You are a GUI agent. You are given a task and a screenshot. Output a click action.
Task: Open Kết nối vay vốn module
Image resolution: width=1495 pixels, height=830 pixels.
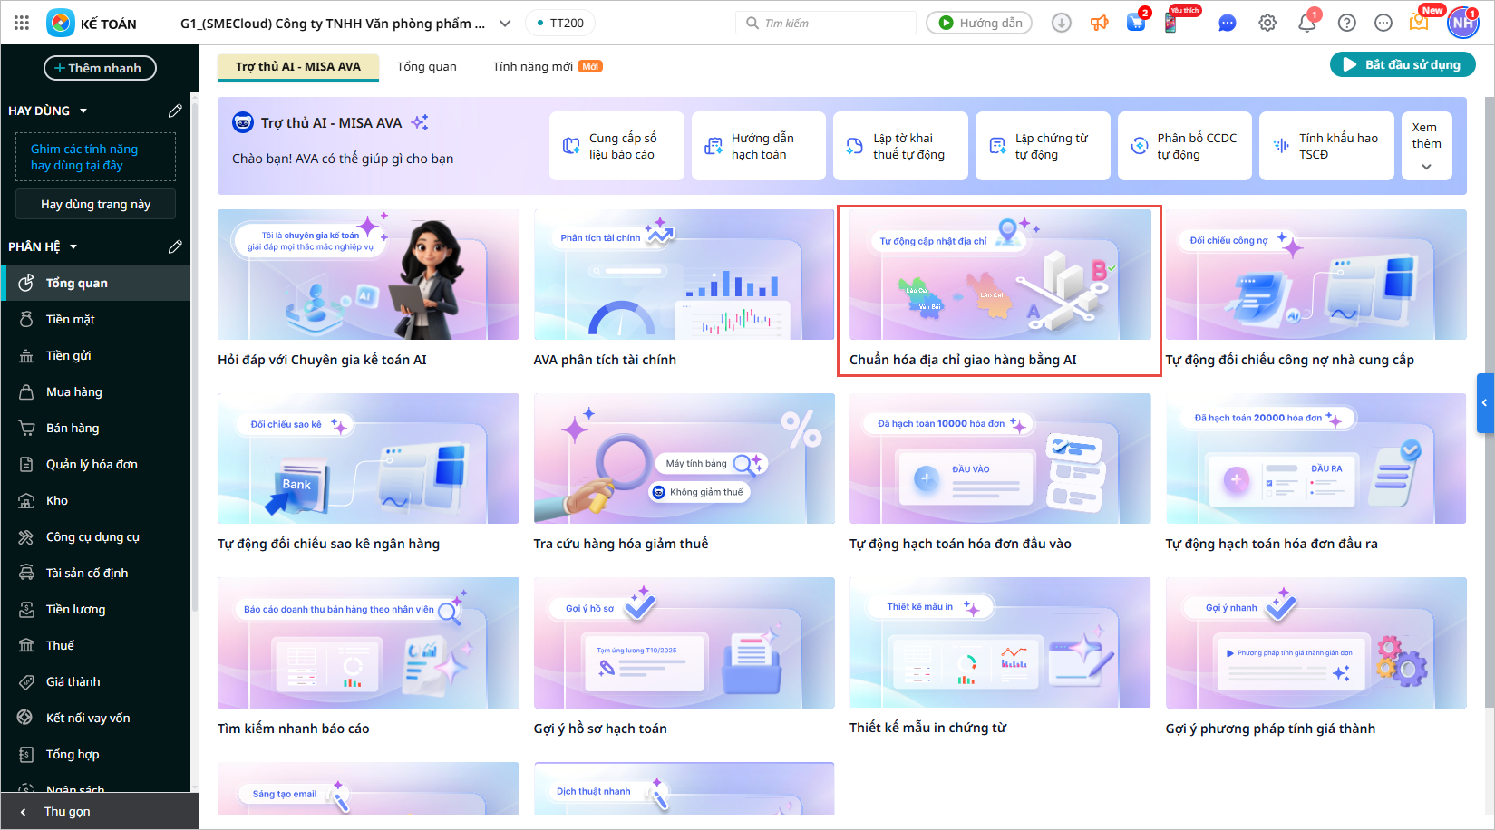pos(95,718)
